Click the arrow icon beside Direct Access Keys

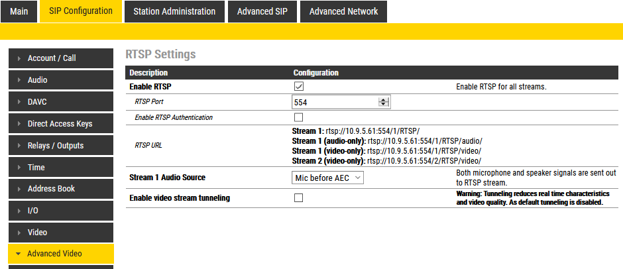19,124
